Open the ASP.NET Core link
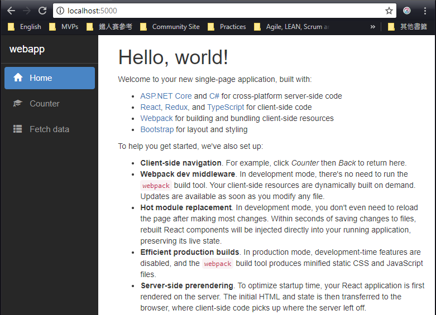 coord(166,96)
